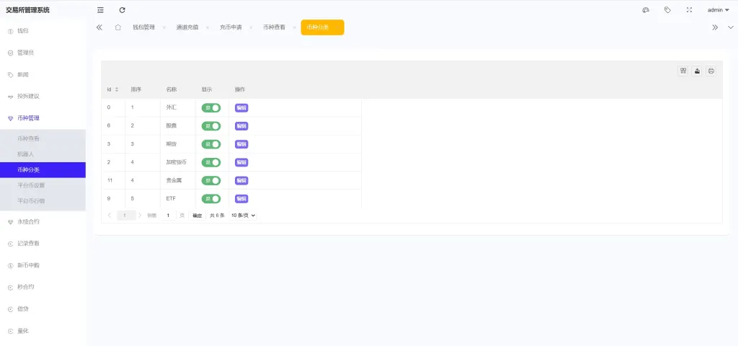The image size is (738, 346).
Task: Expand the 新闻 sidebar menu
Action: pos(43,75)
